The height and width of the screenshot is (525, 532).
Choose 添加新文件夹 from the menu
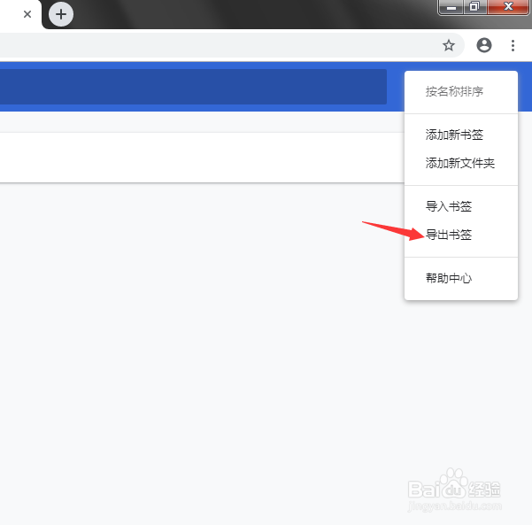[461, 163]
